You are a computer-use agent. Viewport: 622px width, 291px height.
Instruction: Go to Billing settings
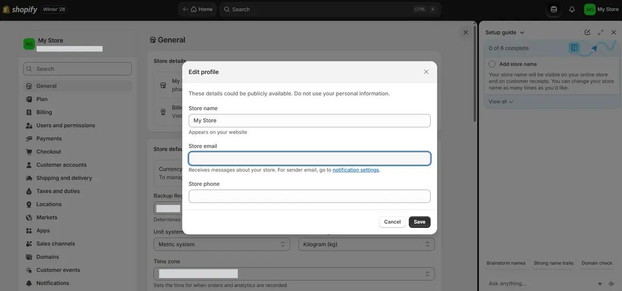[78, 112]
